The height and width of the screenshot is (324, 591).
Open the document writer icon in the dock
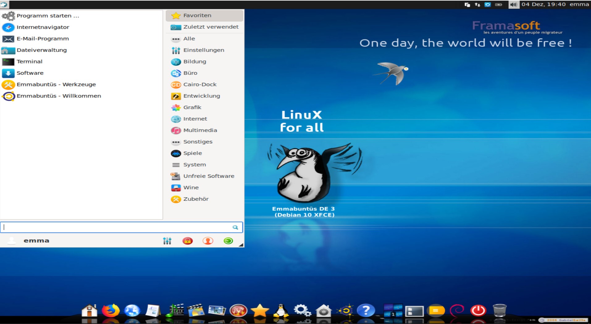(153, 311)
